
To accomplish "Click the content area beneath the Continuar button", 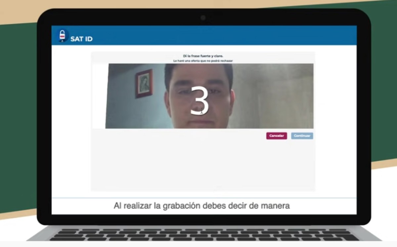I will (x=302, y=155).
